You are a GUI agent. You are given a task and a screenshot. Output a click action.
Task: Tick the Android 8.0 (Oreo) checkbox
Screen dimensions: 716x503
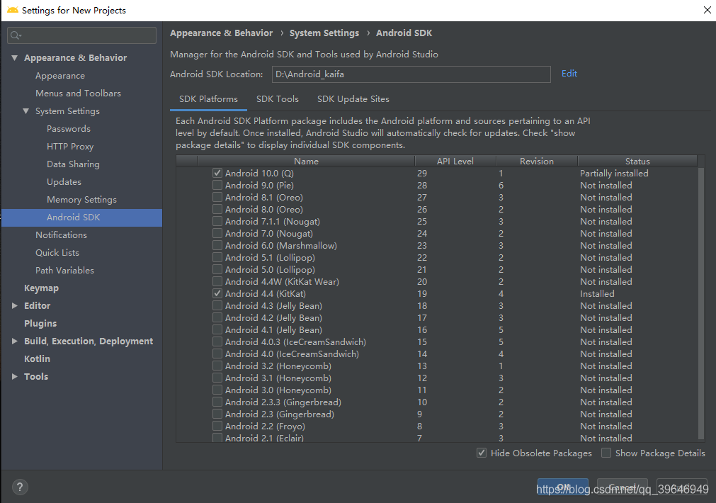pos(217,209)
